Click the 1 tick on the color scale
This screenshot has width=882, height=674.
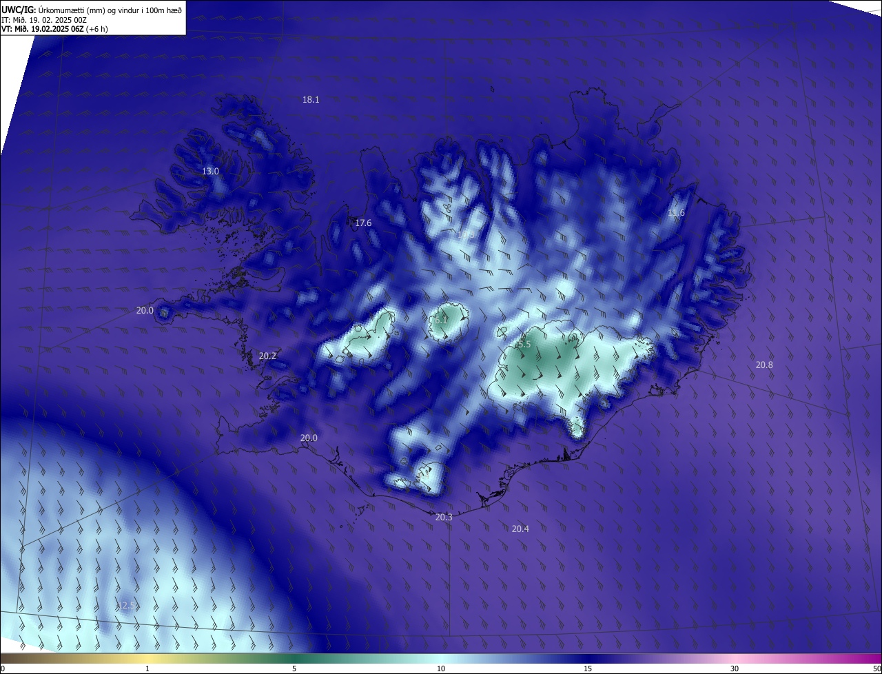tap(147, 668)
